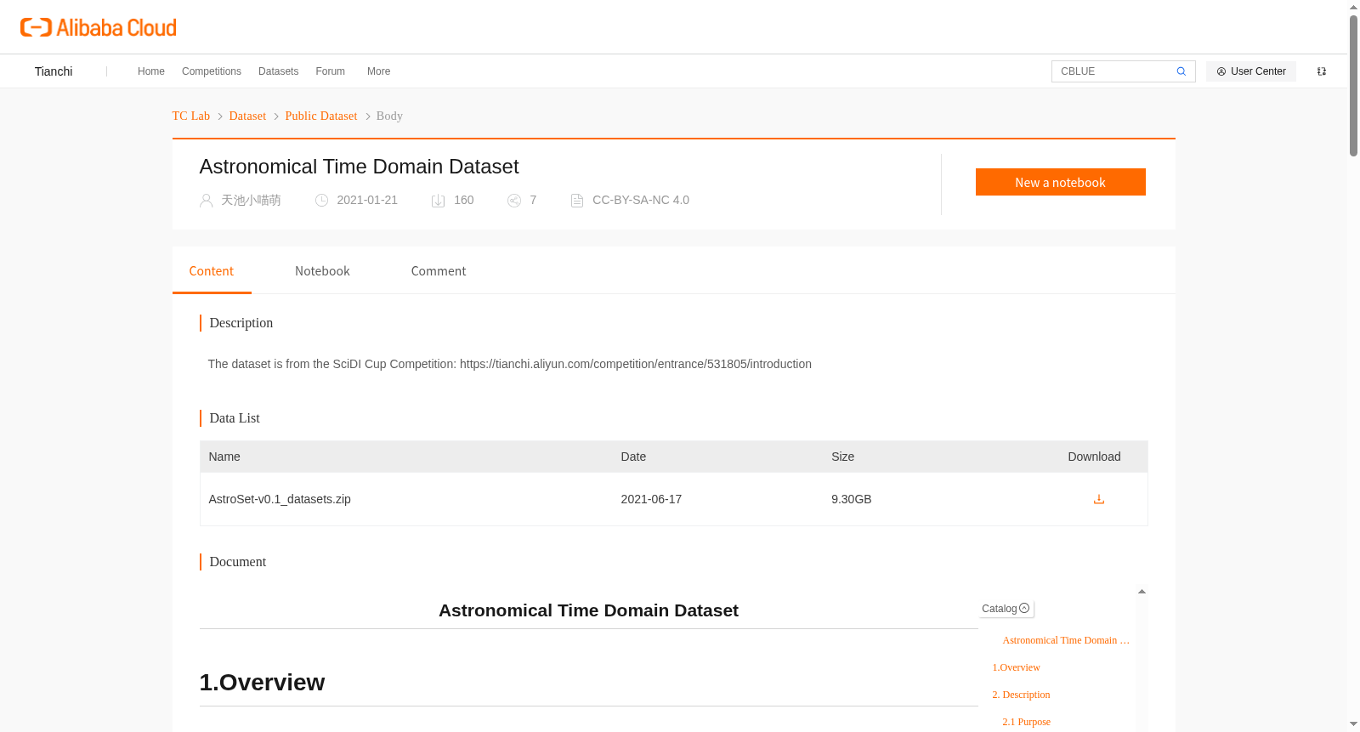The height and width of the screenshot is (732, 1360).
Task: Click the page vertical scrollbar thumb
Action: [1353, 85]
